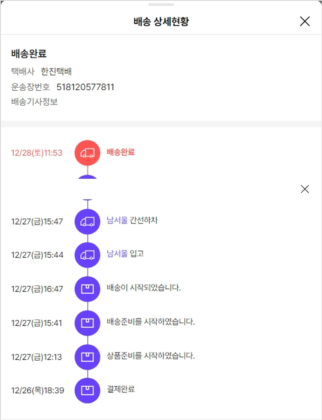Select the 12/26(목)18:39 payment timestamp
Screen dimensions: 322x420
click(38, 390)
